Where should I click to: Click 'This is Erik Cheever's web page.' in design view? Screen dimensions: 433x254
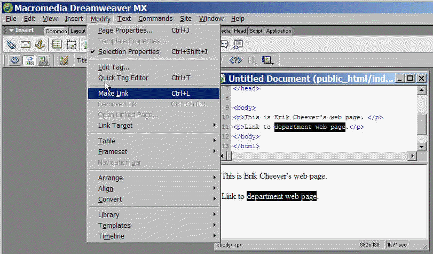pyautogui.click(x=274, y=176)
